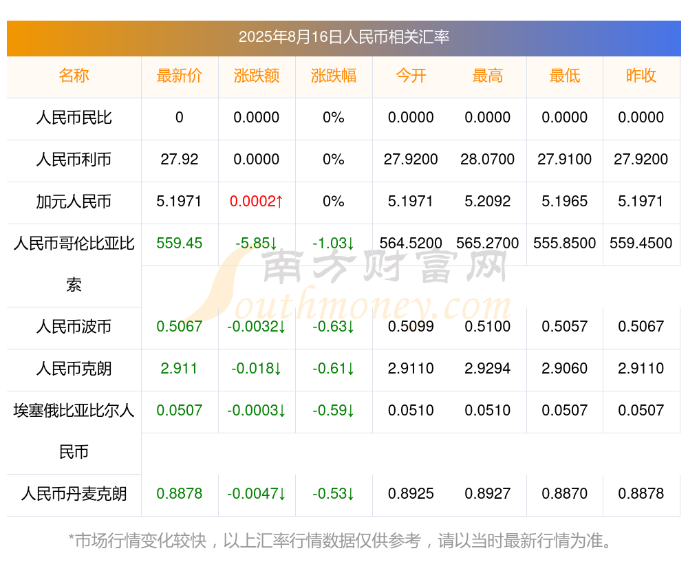Click the row name 人民币波币
Image resolution: width=688 pixels, height=562 pixels.
click(74, 327)
